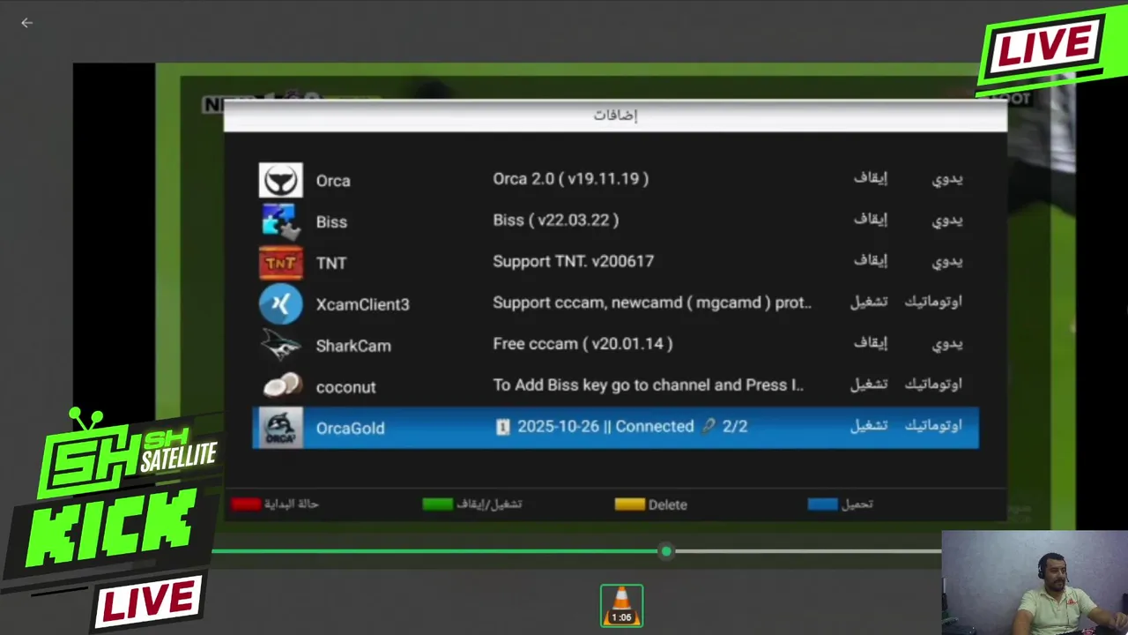
Task: Click Biss ( v22.03.22 ) description
Action: coord(555,220)
